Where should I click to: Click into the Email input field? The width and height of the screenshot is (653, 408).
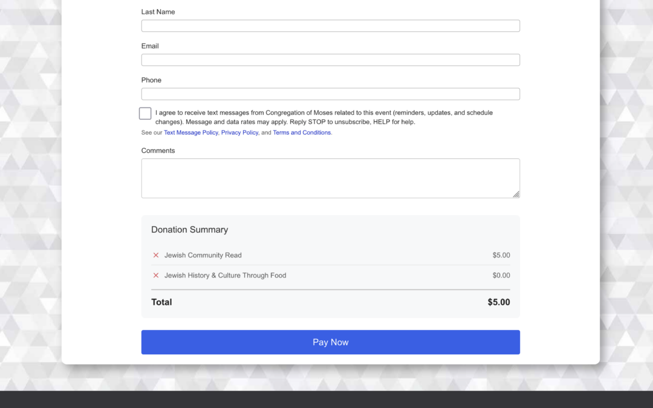pos(330,60)
